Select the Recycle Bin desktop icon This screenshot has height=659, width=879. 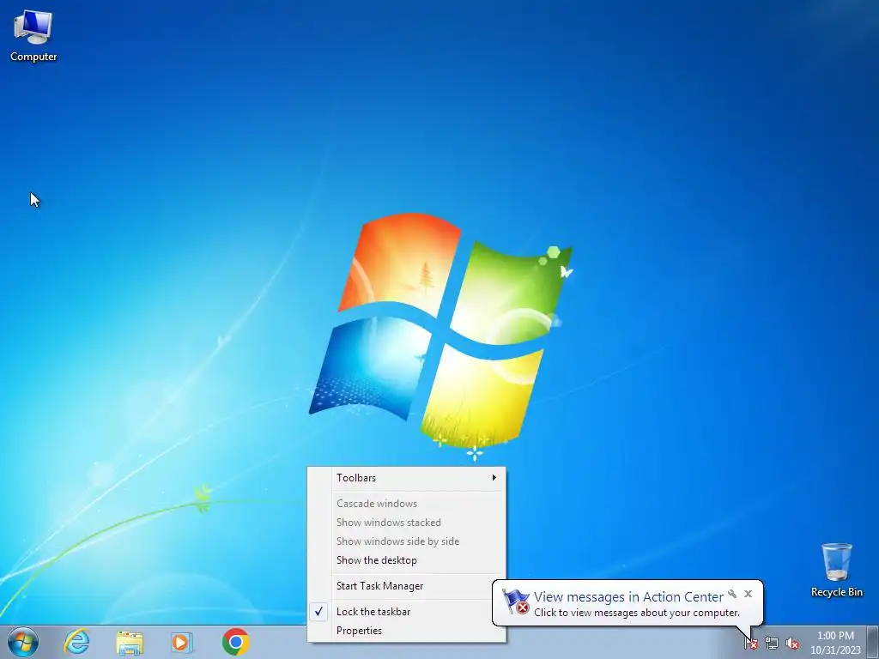pyautogui.click(x=836, y=570)
